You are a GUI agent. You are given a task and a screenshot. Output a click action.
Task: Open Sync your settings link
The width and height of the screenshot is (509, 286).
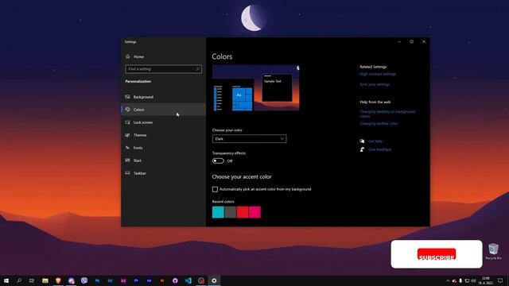375,84
